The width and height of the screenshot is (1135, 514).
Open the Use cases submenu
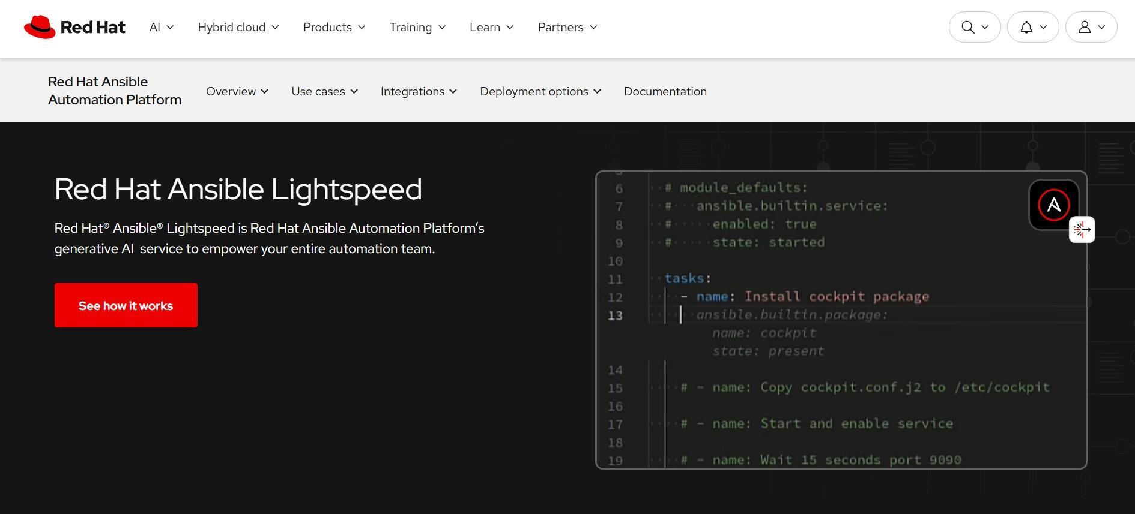(x=324, y=91)
